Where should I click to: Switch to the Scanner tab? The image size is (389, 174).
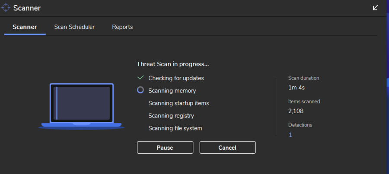pos(25,27)
